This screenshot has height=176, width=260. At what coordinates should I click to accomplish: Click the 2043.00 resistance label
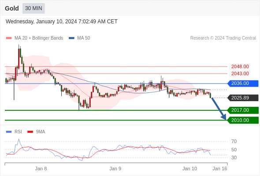(x=240, y=73)
